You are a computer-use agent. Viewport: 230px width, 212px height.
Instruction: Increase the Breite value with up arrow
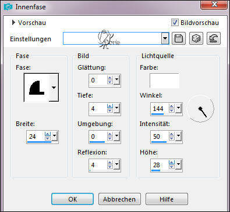coord(48,134)
